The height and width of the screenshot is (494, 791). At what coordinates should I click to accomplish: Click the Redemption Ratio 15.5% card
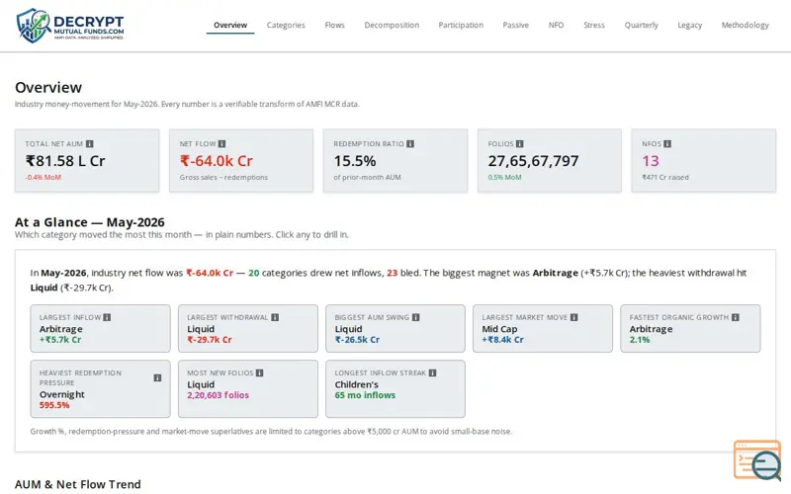tap(395, 160)
